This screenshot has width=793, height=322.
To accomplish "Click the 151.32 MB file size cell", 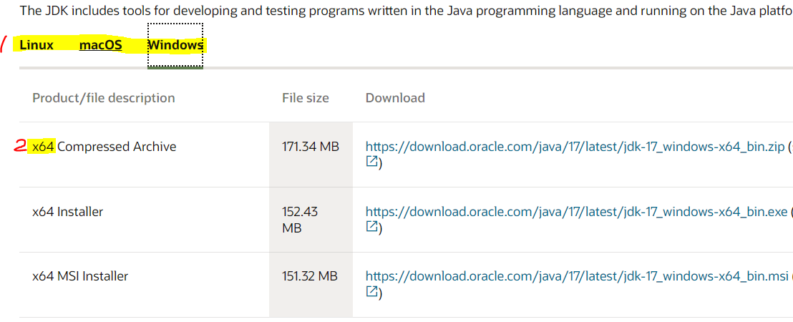I will coord(311,285).
